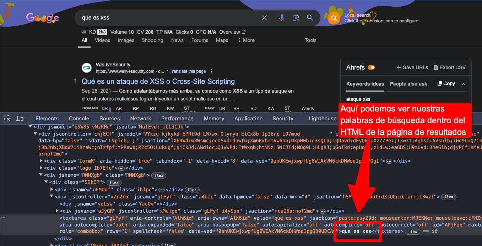Open the Lighthouse DevTools tab
The width and height of the screenshot is (482, 246).
click(322, 119)
